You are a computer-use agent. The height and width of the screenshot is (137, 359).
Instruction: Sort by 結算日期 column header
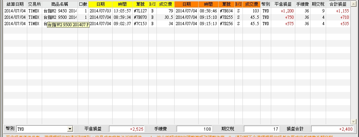pyautogui.click(x=15, y=4)
